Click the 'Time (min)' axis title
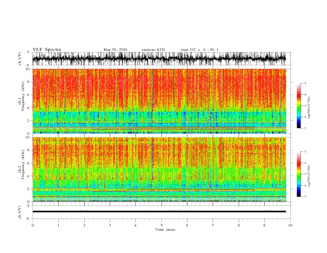 (165, 229)
